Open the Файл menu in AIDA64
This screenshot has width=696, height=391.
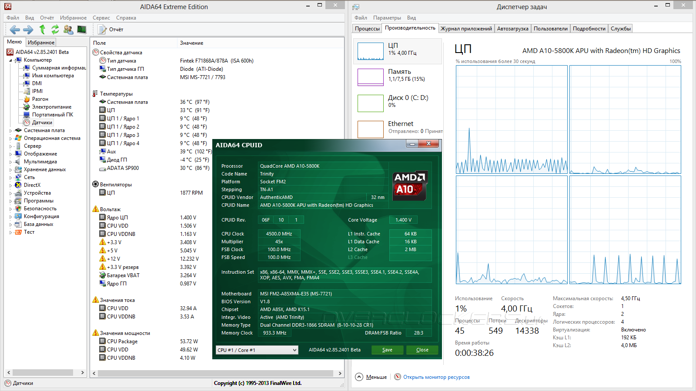(13, 18)
